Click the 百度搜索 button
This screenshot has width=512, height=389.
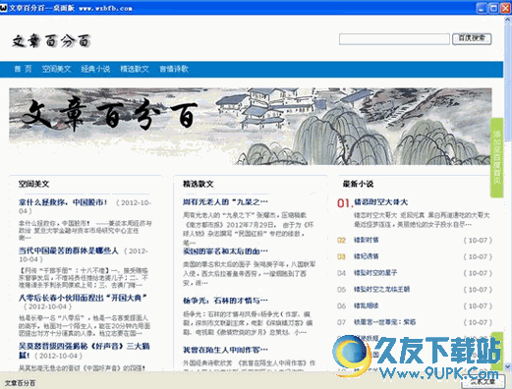tap(472, 38)
